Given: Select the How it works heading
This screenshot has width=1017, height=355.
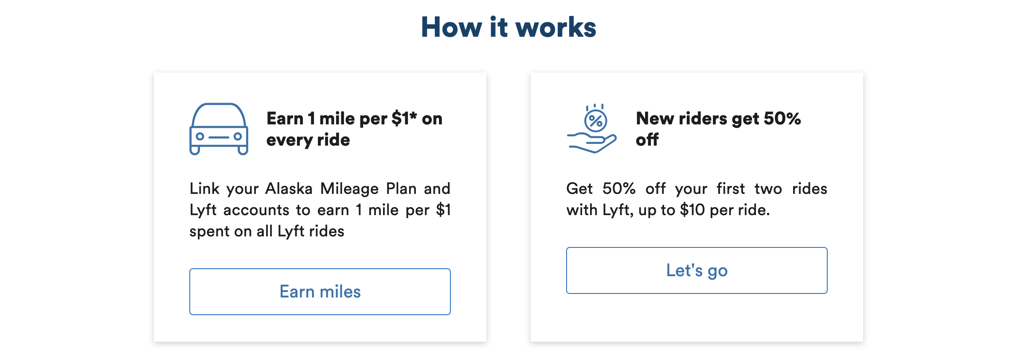Looking at the screenshot, I should [x=509, y=28].
